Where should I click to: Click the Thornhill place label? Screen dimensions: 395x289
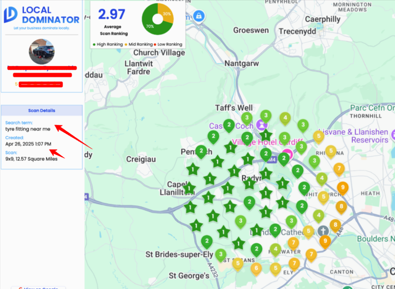pos(366,116)
